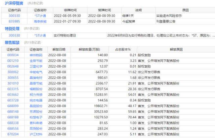Select suspension time 2022-01-27 09:30

[67, 21]
